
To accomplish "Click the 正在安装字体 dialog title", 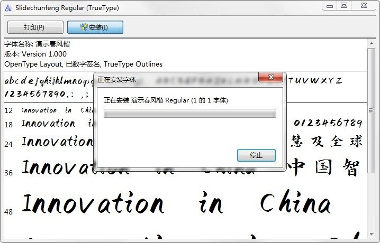I will [x=116, y=80].
